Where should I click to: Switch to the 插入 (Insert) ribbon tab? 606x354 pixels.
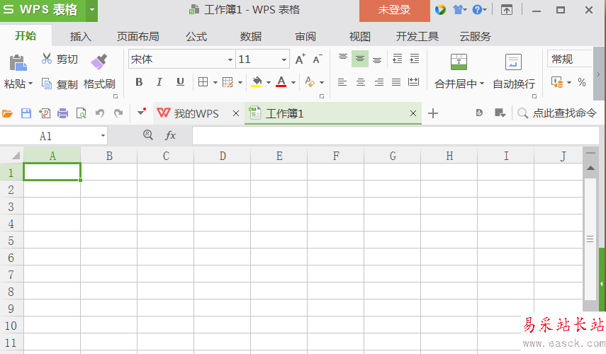pos(81,37)
